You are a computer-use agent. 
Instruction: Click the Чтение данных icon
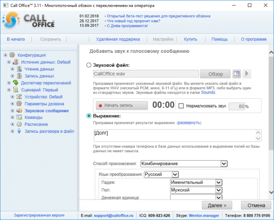click(19, 69)
